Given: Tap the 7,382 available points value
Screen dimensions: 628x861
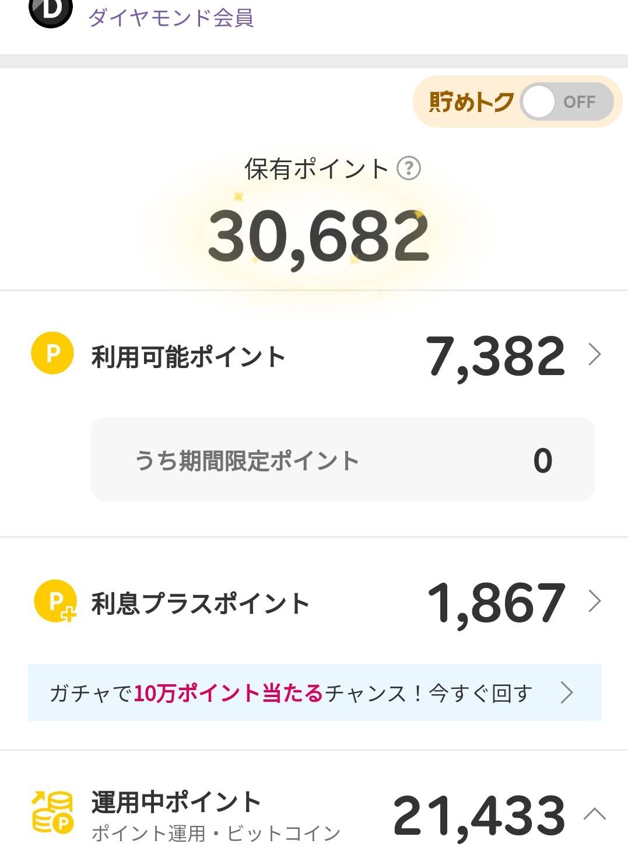Looking at the screenshot, I should pyautogui.click(x=496, y=355).
